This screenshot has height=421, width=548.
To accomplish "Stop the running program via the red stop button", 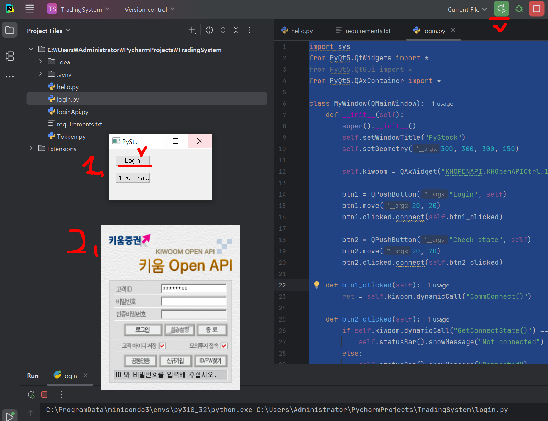I will (x=537, y=9).
